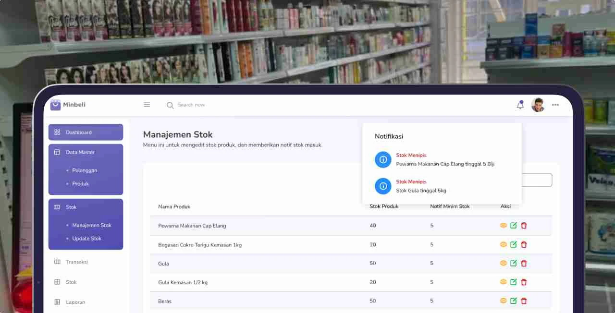View details of Gula Kemasan 1/2 kg
Image resolution: width=615 pixels, height=313 pixels.
[504, 282]
